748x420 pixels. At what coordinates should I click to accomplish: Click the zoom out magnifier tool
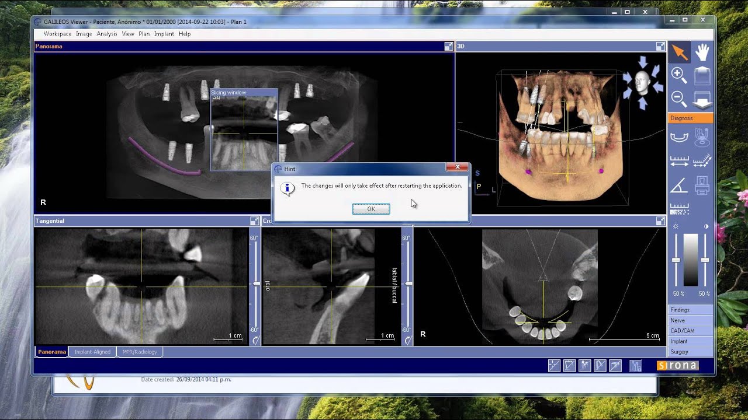click(x=679, y=99)
